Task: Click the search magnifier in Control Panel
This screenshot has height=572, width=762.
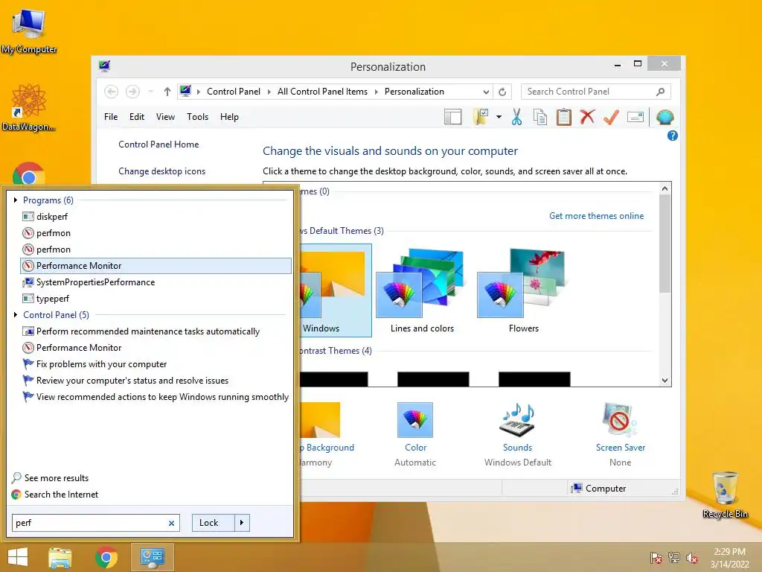Action: pyautogui.click(x=661, y=92)
